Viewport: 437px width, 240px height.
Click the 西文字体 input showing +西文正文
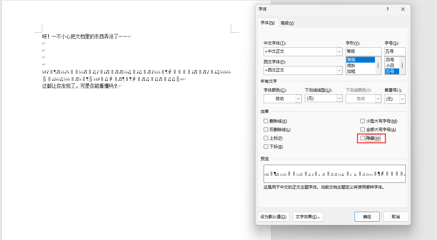coord(300,70)
